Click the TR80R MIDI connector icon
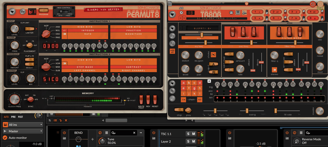 click(231, 13)
